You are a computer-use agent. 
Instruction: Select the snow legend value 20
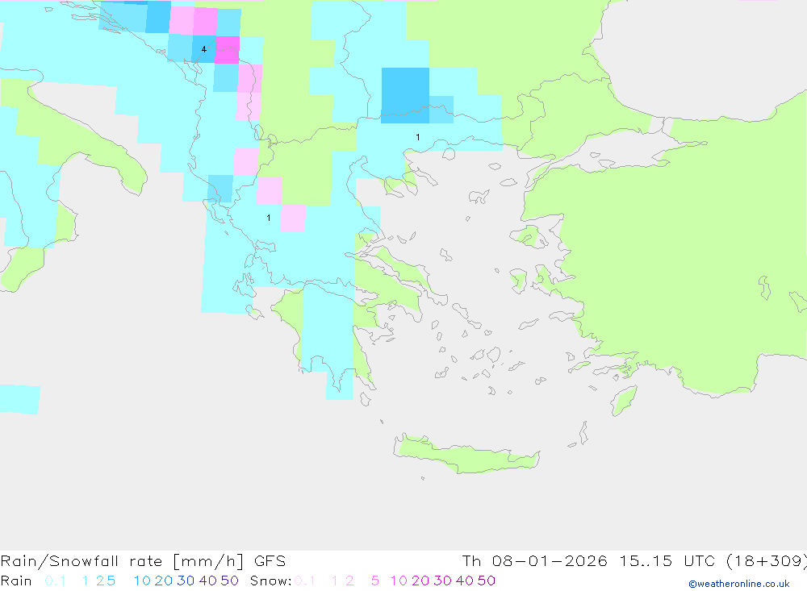pyautogui.click(x=420, y=581)
